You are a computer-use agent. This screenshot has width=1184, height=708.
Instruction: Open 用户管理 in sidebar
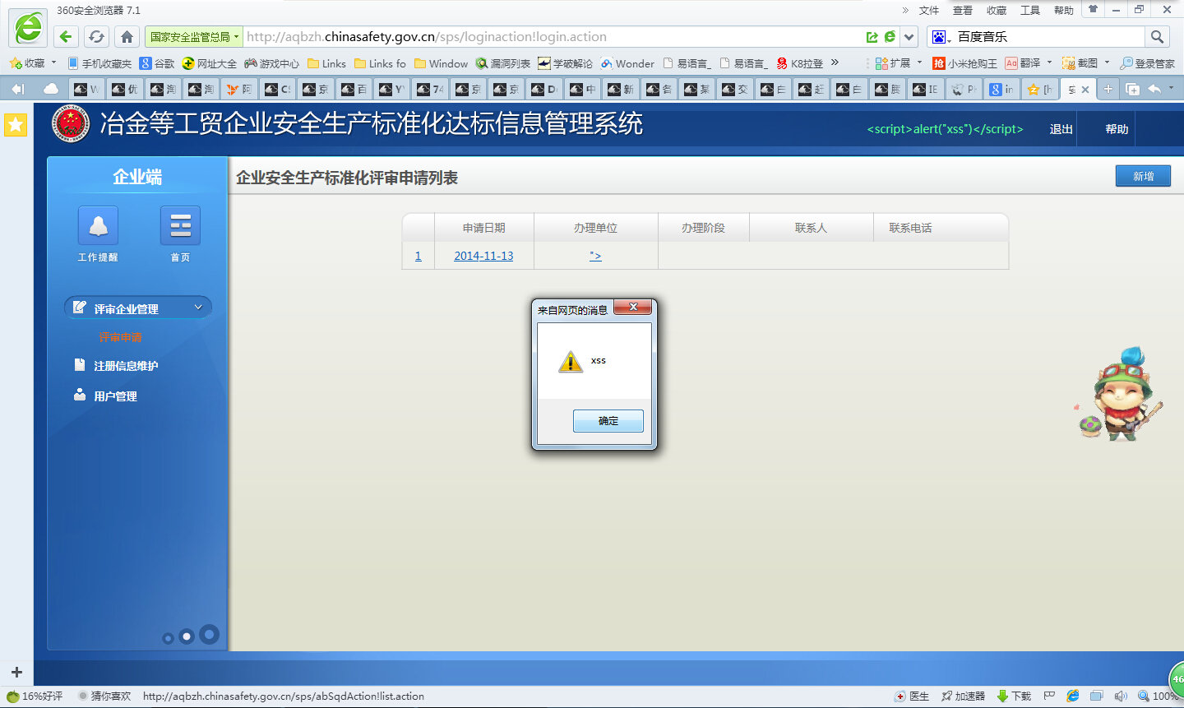coord(115,396)
